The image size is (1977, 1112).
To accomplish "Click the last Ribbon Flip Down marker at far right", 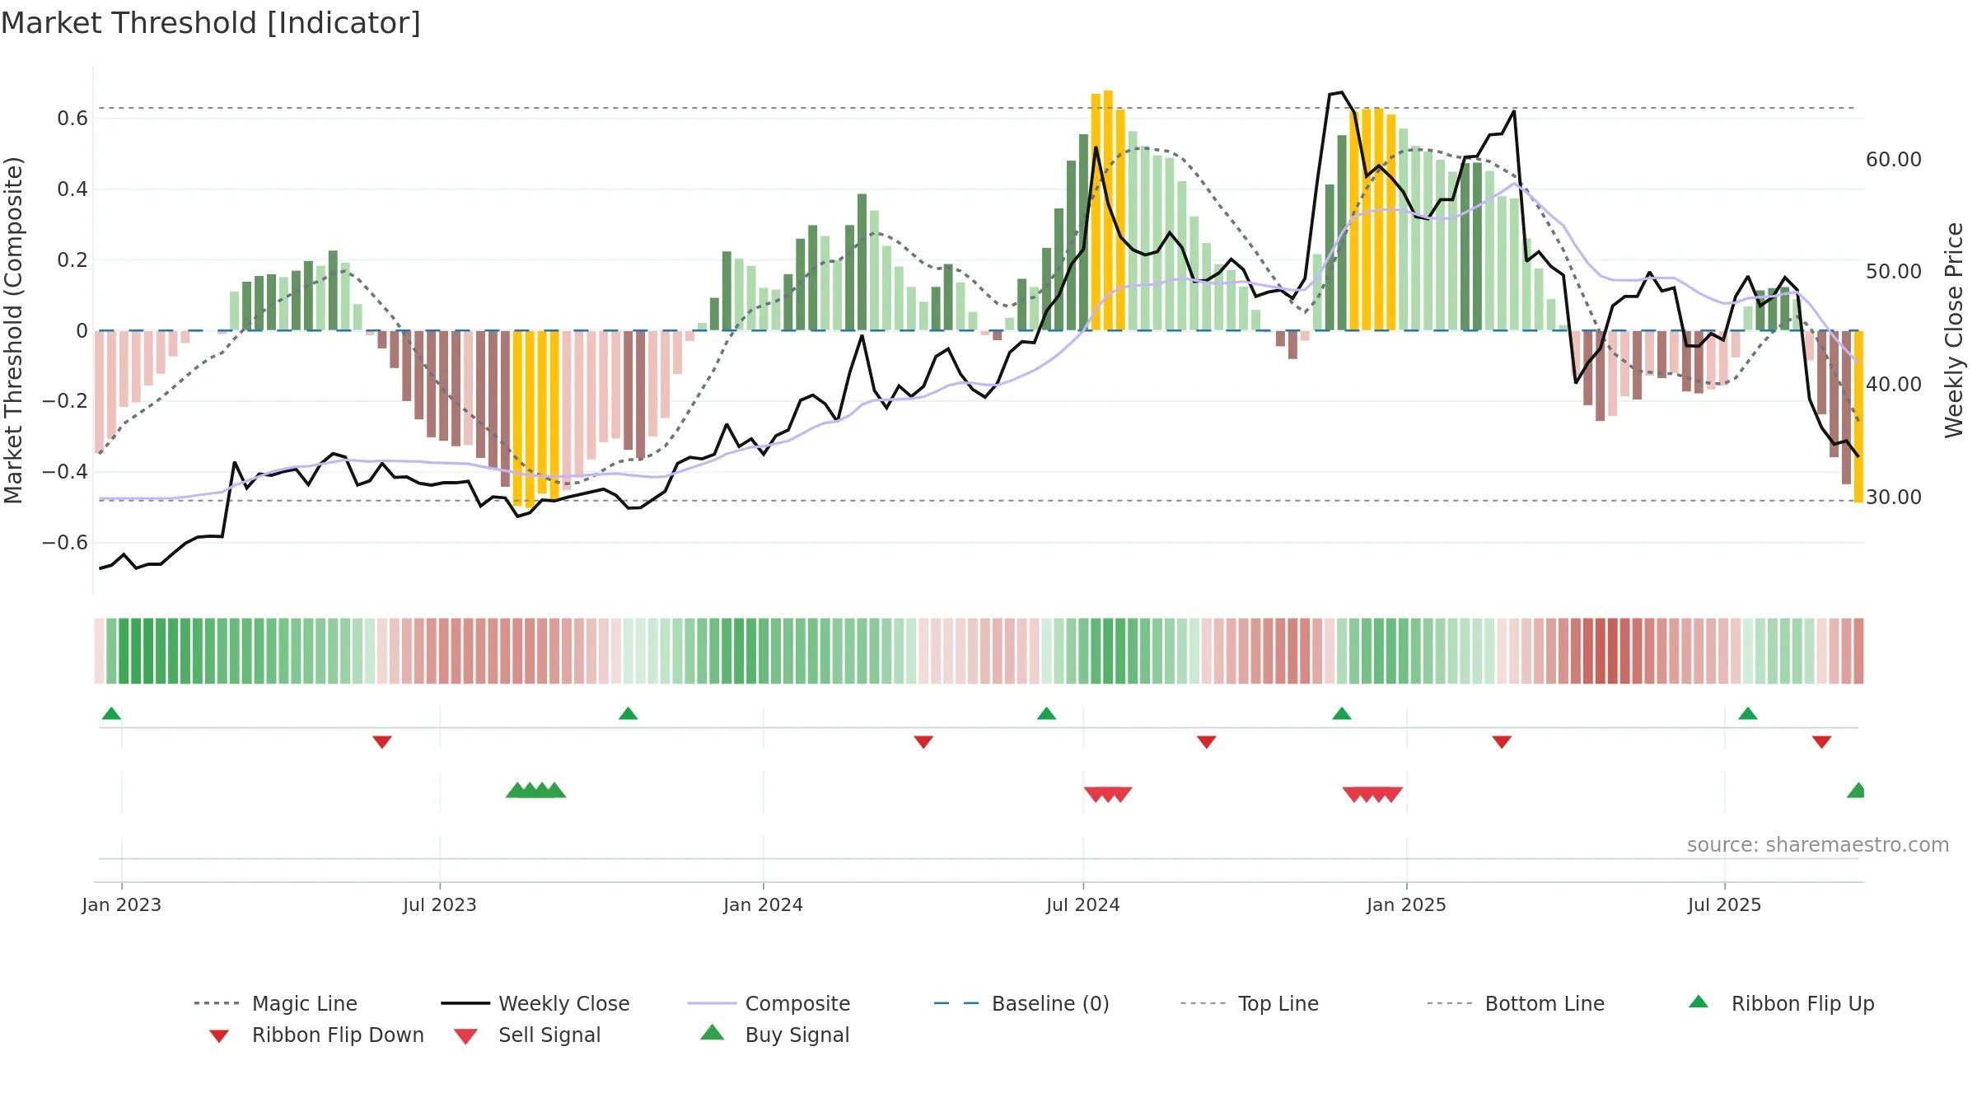I will (x=1822, y=742).
